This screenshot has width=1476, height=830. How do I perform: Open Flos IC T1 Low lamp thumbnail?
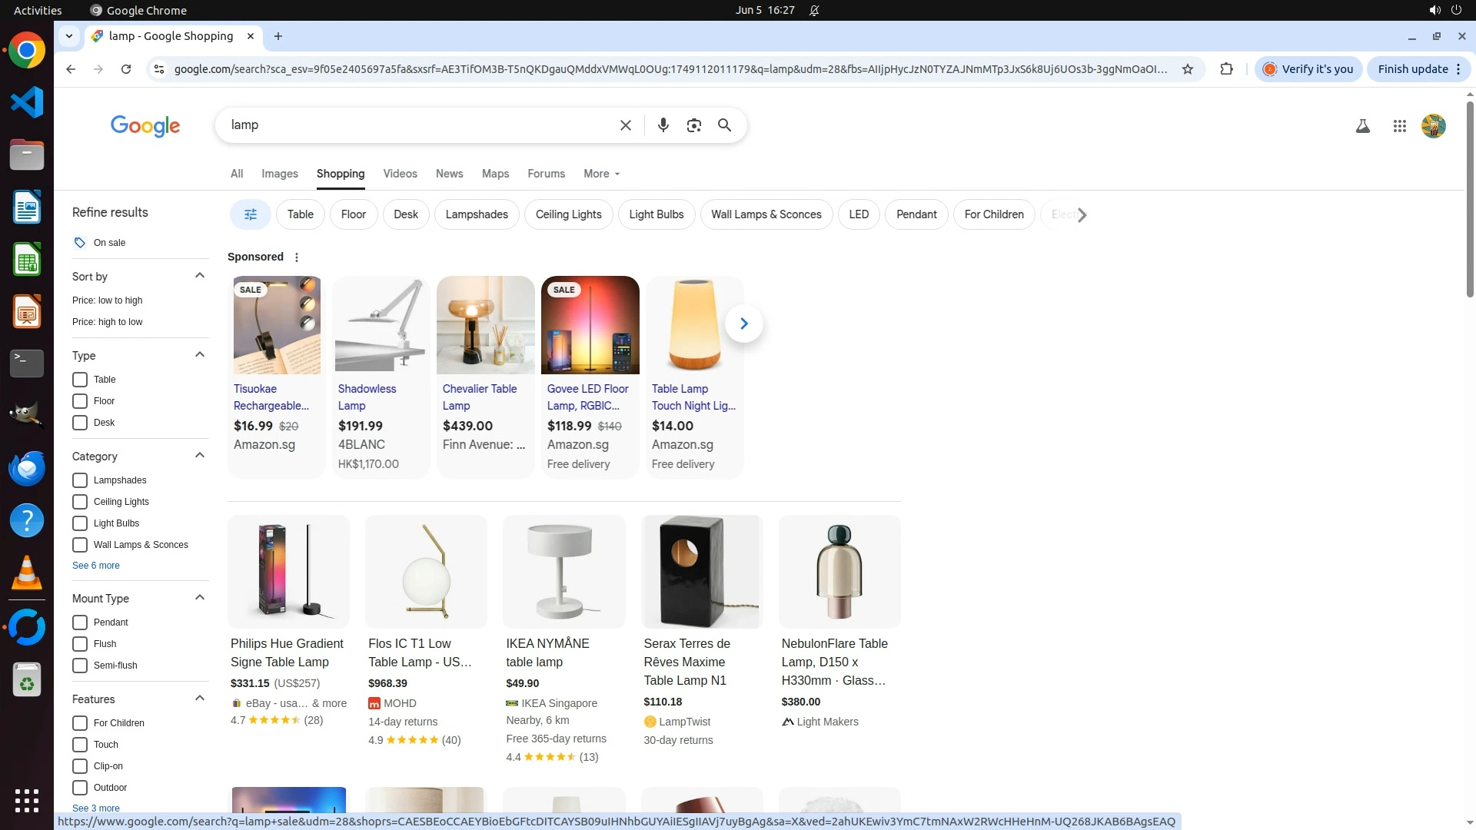(x=426, y=572)
